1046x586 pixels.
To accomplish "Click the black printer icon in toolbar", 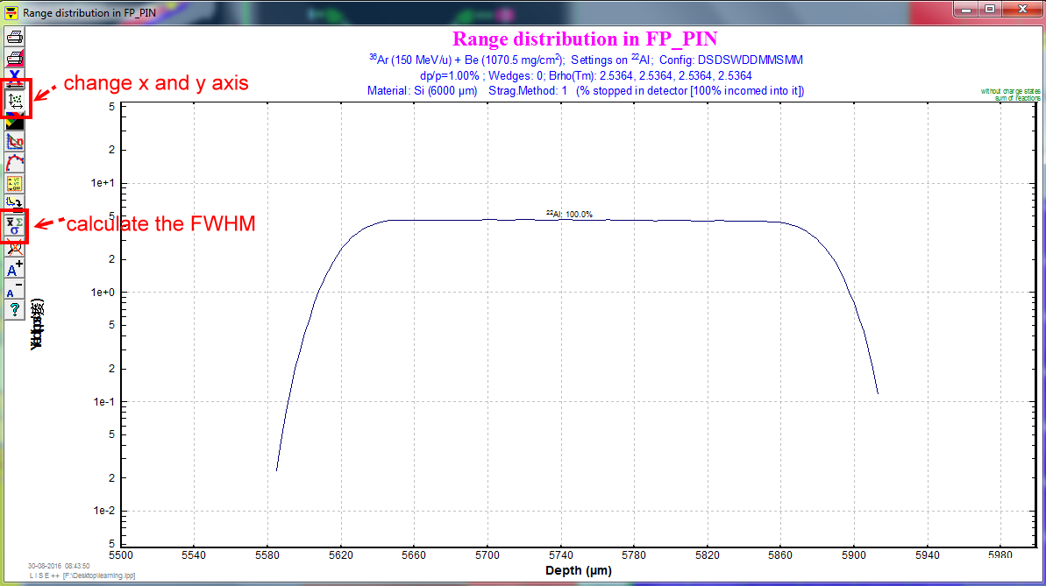I will tap(15, 37).
